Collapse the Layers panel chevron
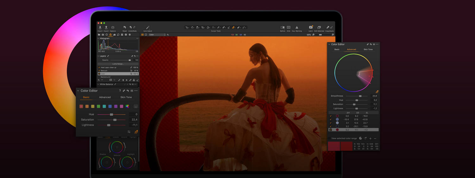 [x=98, y=56]
